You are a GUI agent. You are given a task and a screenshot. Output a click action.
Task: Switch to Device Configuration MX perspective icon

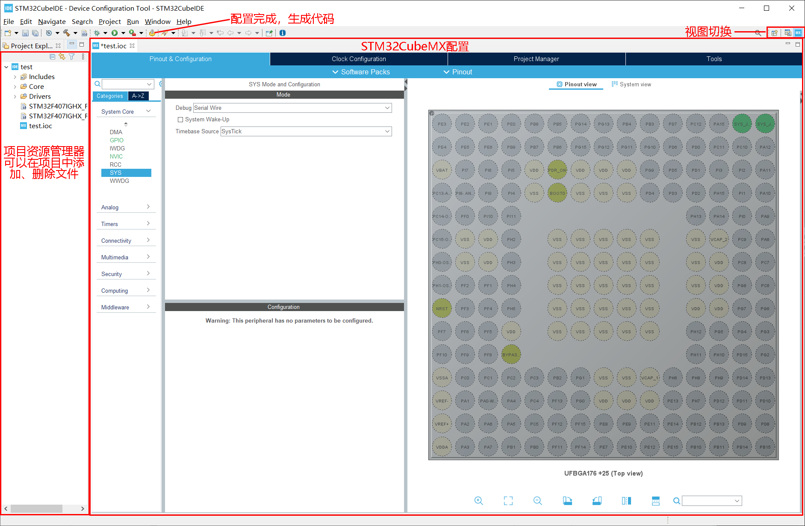click(798, 33)
